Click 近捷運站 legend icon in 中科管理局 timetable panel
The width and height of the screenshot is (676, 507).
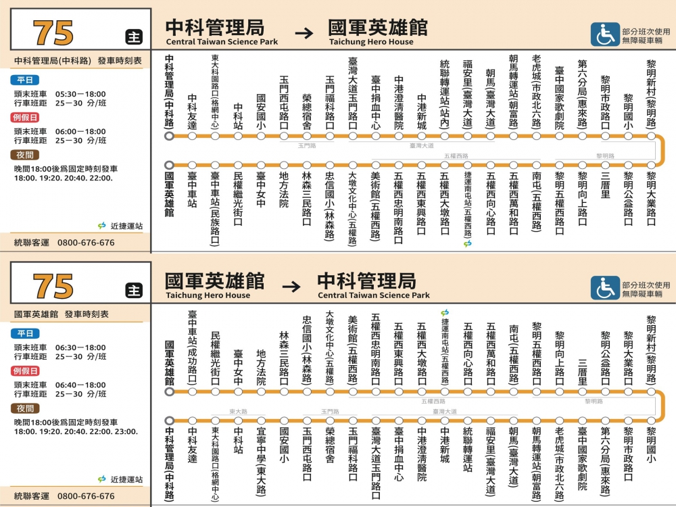(x=102, y=226)
